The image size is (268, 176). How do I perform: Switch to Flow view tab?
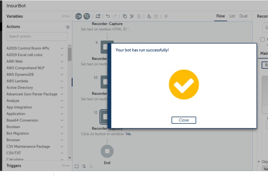coord(220,16)
